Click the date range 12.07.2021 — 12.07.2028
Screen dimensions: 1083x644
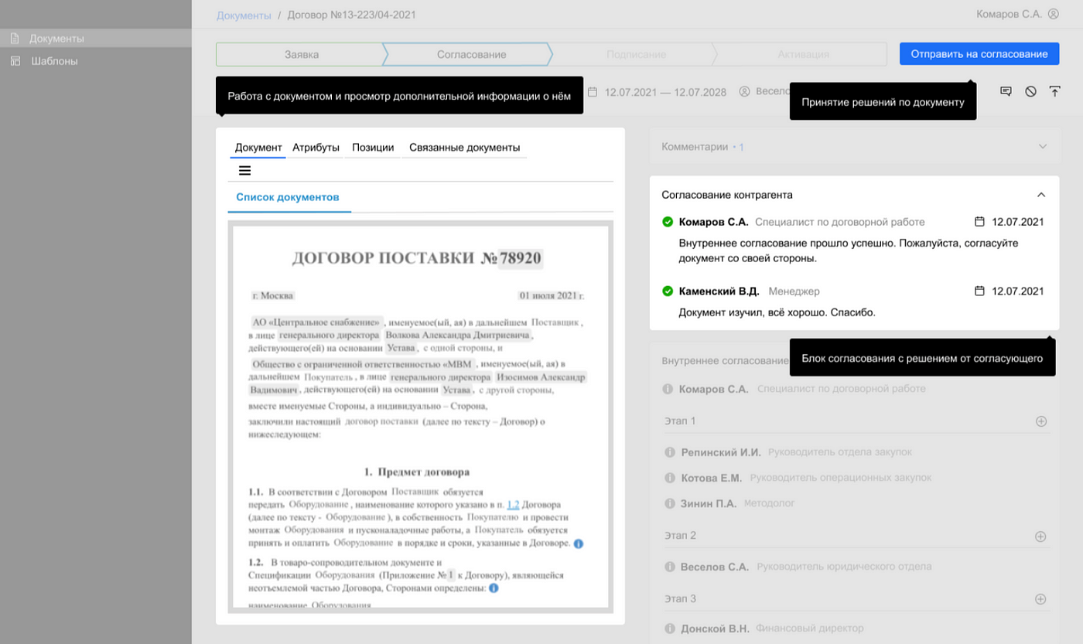point(665,92)
